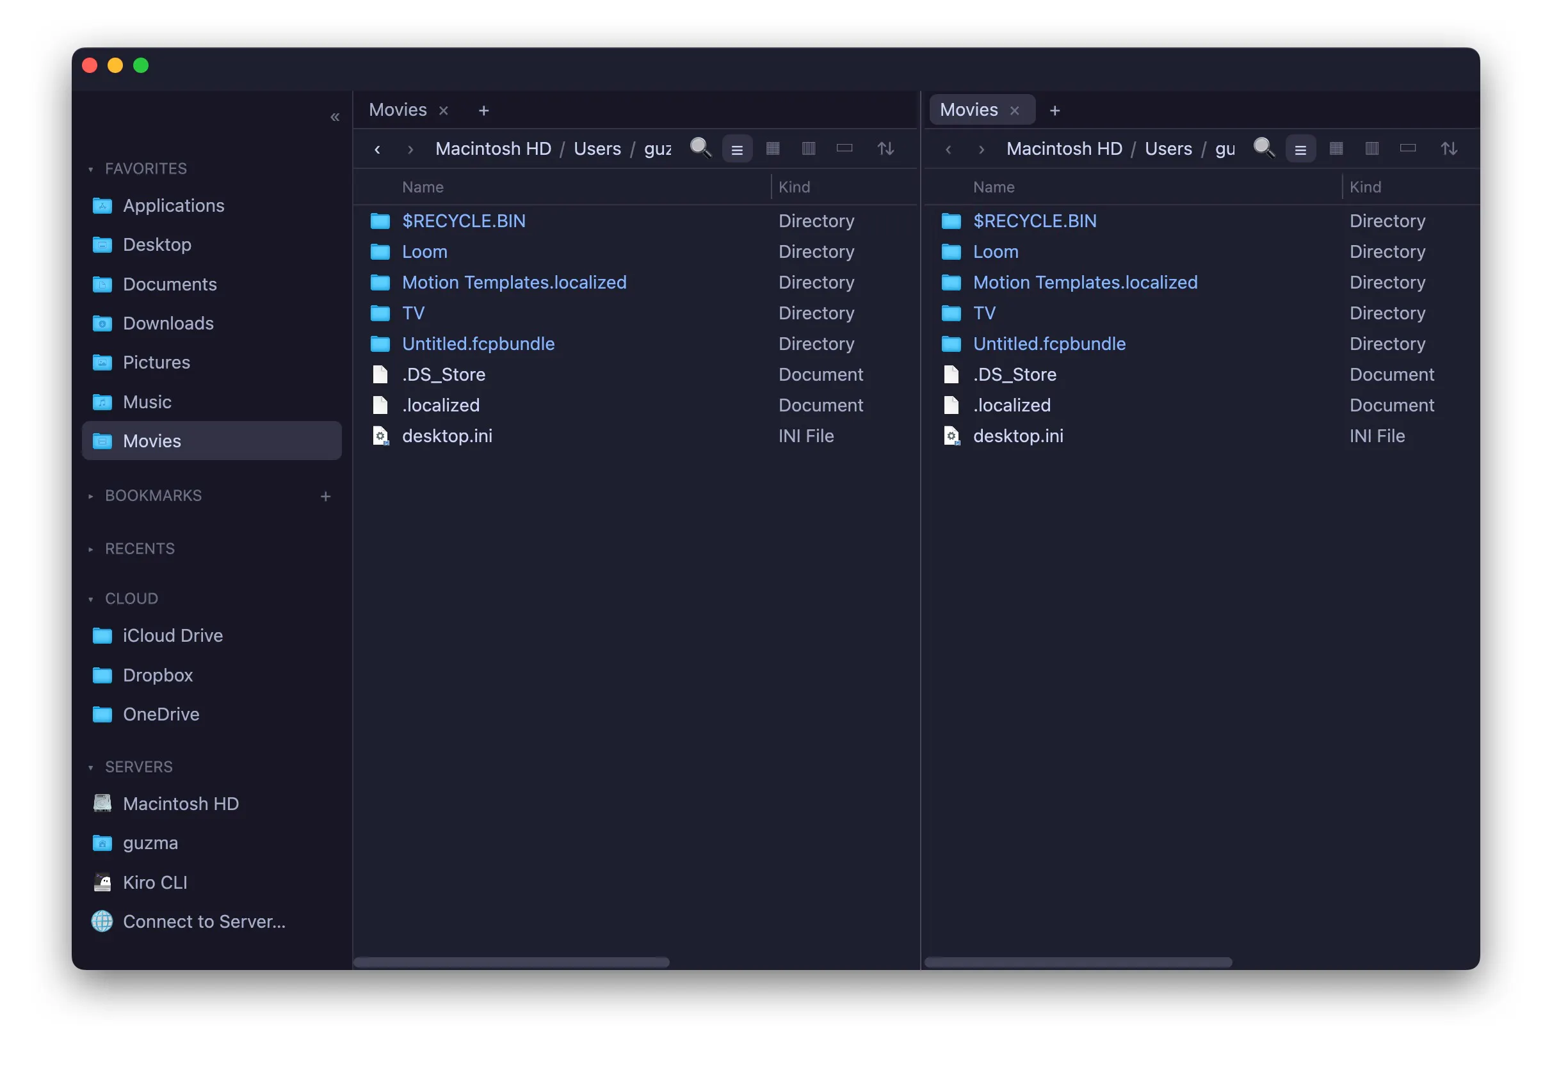The image size is (1552, 1066).
Task: Open guzma home folder in sidebar
Action: point(211,843)
